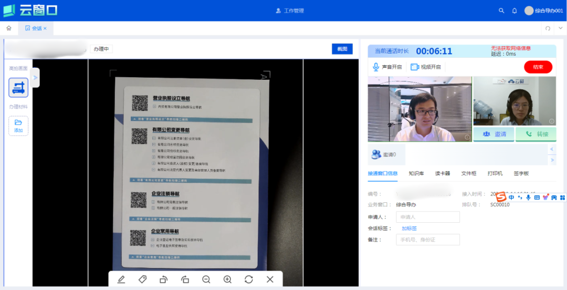Show previous invited participants arrow
This screenshot has height=290, width=567.
click(x=552, y=149)
